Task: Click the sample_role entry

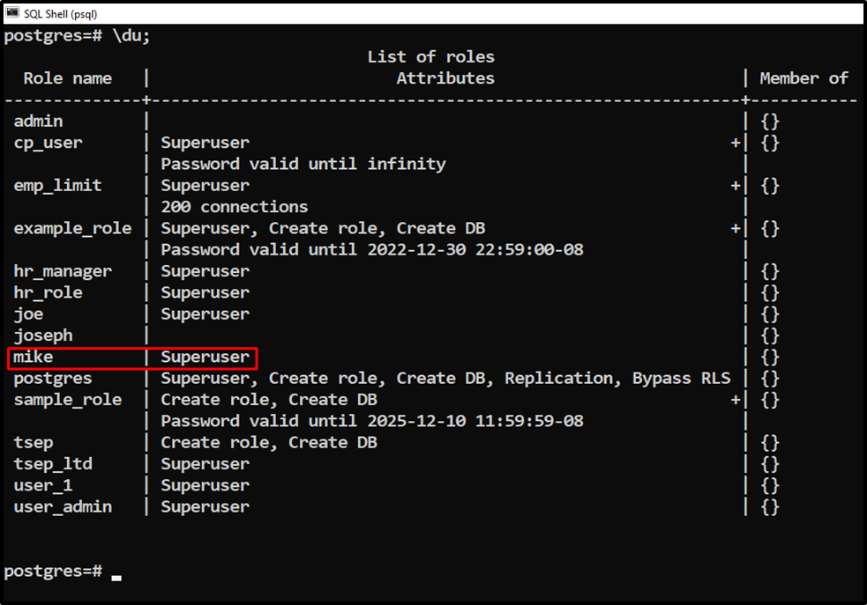Action: point(67,399)
